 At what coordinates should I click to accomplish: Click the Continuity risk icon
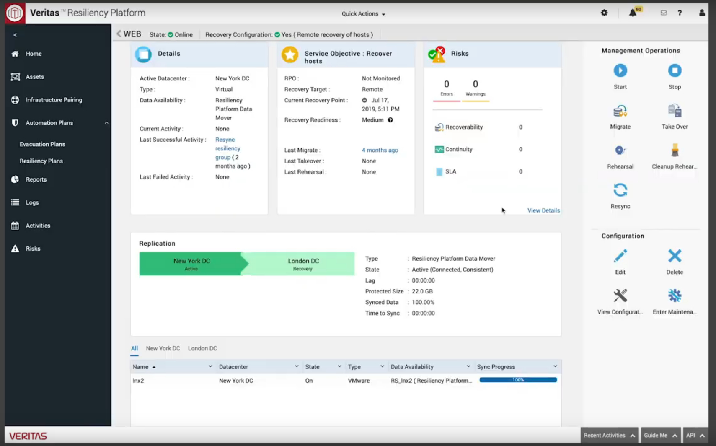pyautogui.click(x=439, y=149)
